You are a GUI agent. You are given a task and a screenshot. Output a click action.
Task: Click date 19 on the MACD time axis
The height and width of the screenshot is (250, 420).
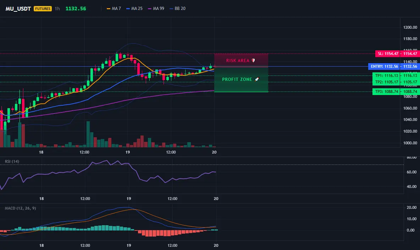point(129,245)
